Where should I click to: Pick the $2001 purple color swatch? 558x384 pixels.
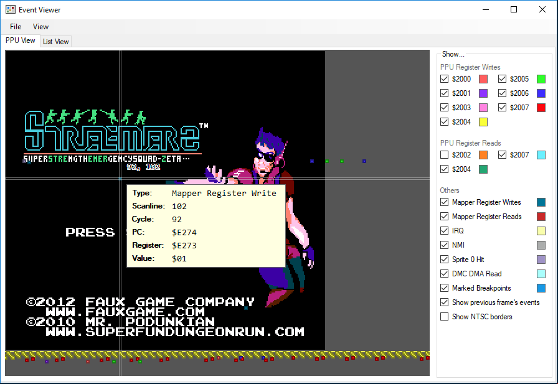pyautogui.click(x=483, y=93)
